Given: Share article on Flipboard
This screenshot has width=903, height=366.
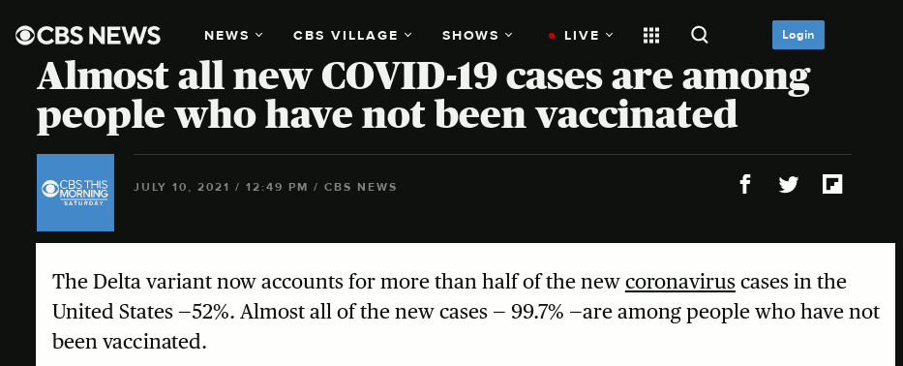Looking at the screenshot, I should (x=832, y=184).
